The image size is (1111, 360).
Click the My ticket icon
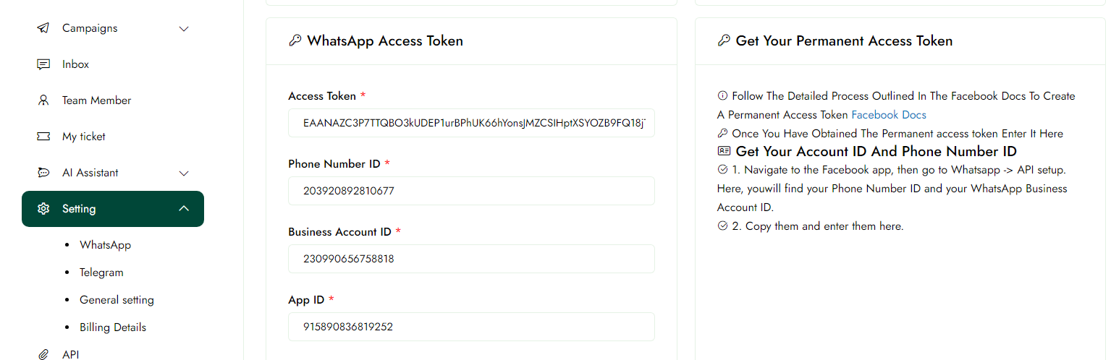pyautogui.click(x=43, y=137)
